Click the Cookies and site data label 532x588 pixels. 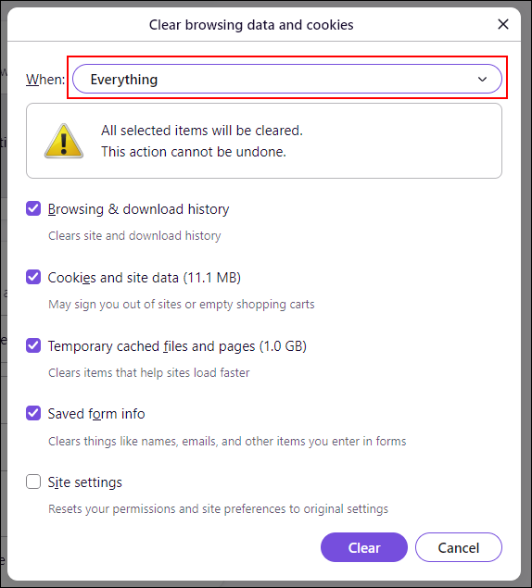[x=145, y=278]
